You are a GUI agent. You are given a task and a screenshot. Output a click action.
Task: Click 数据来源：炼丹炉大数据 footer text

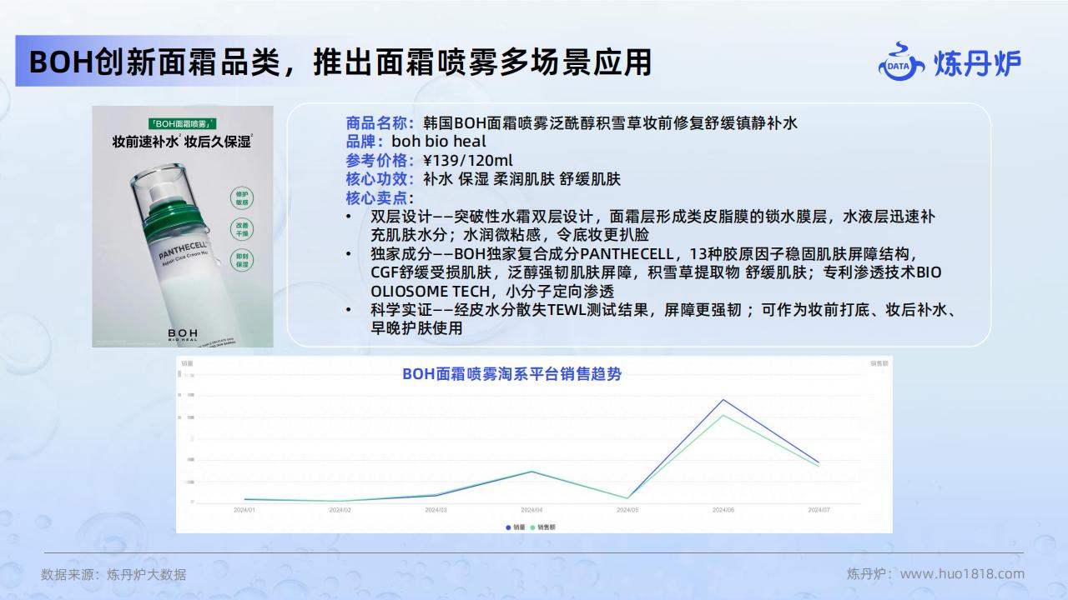click(113, 574)
